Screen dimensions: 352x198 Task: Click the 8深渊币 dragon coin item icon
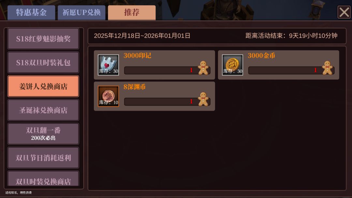pos(108,96)
